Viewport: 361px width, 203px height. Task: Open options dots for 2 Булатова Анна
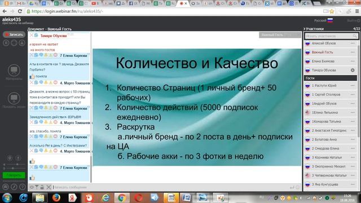(353, 139)
